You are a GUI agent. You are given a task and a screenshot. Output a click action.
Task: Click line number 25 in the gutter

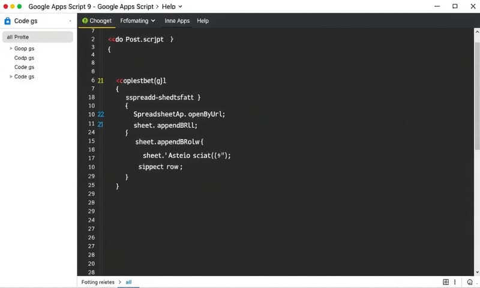pyautogui.click(x=92, y=185)
